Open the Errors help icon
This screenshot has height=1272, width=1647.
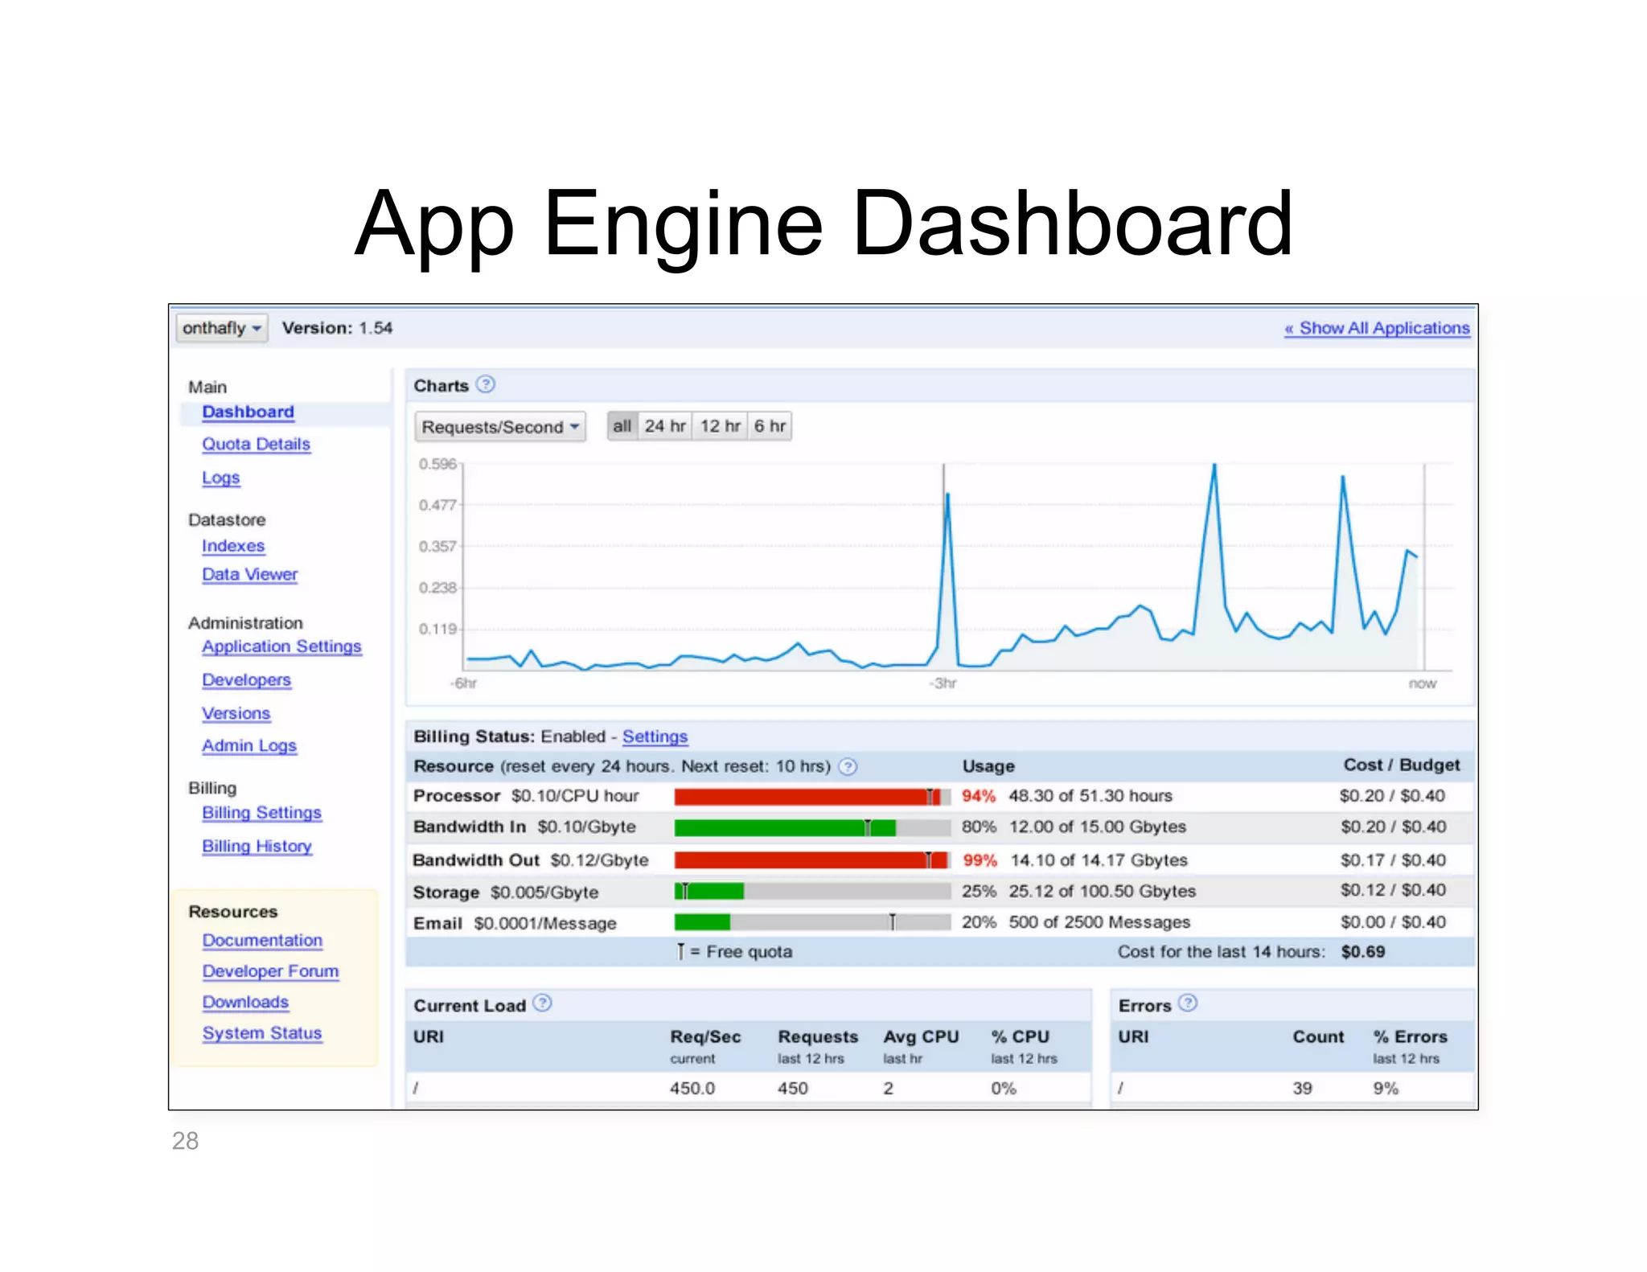click(1188, 1003)
